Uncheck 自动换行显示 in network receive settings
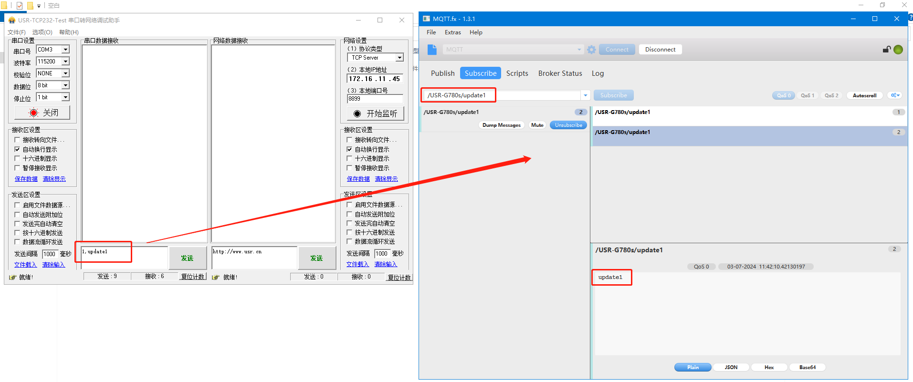Viewport: 913px width, 382px height. (349, 149)
